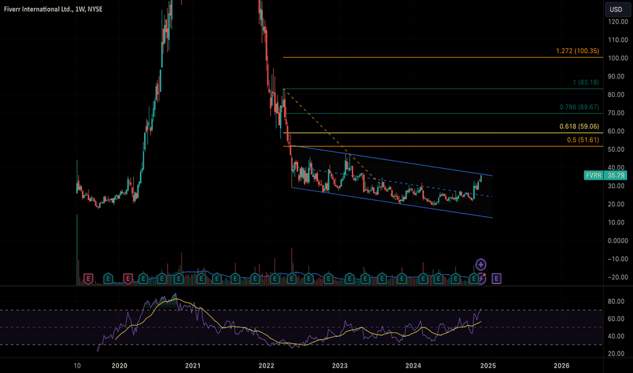Select the 0.618 (59.06) Fibonacci label
The width and height of the screenshot is (633, 373).
[x=579, y=126]
